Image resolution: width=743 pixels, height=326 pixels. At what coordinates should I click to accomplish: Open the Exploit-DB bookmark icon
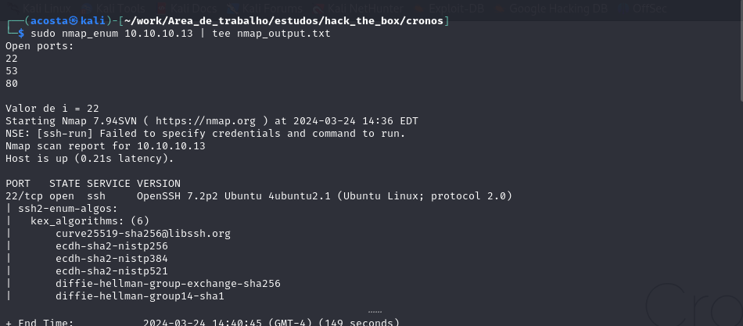coord(419,8)
